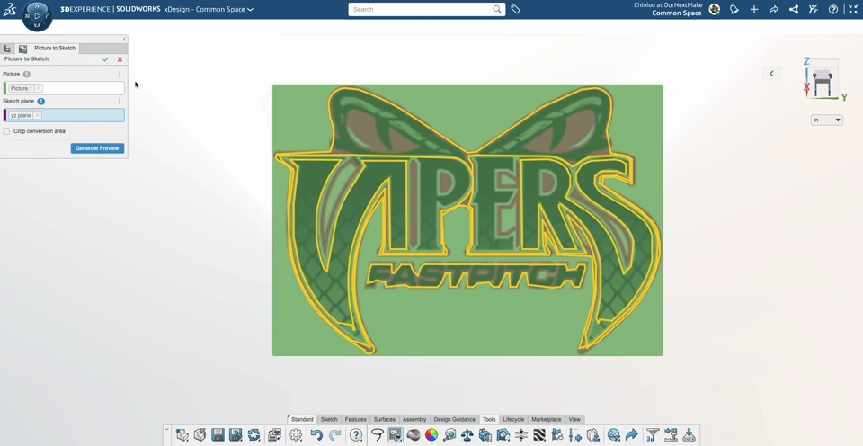This screenshot has height=446, width=863.
Task: Click the Measure tool icon
Action: pyautogui.click(x=449, y=435)
